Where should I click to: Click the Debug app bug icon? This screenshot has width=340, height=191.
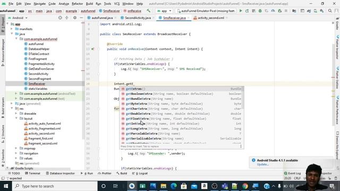(260, 11)
